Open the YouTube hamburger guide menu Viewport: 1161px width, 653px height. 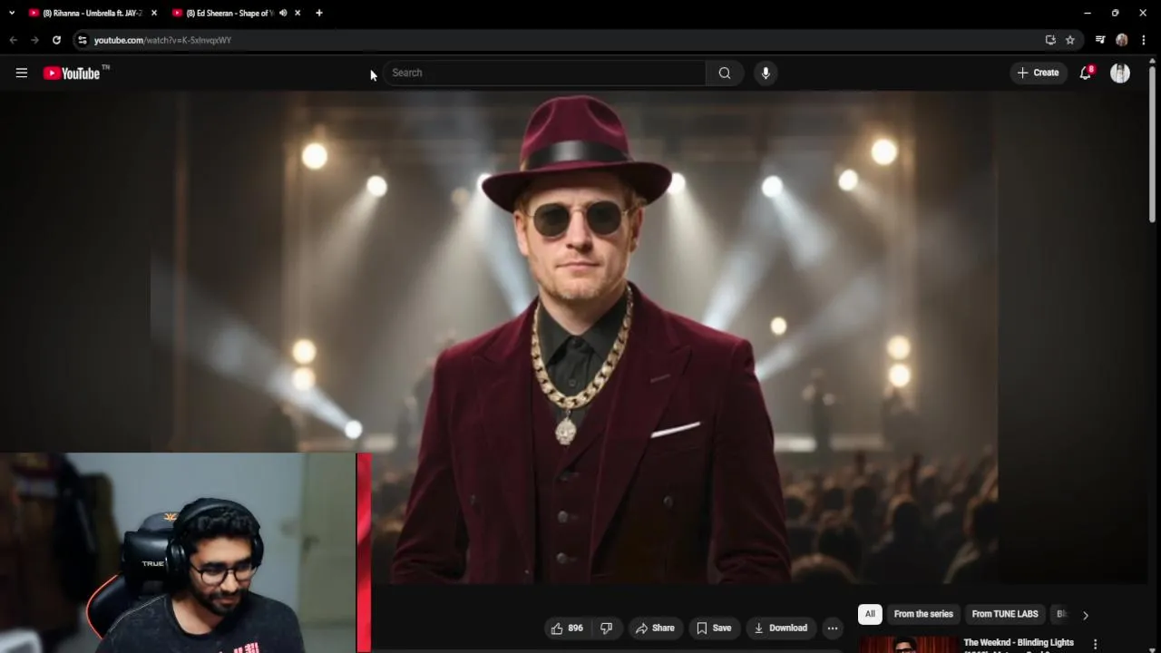22,73
